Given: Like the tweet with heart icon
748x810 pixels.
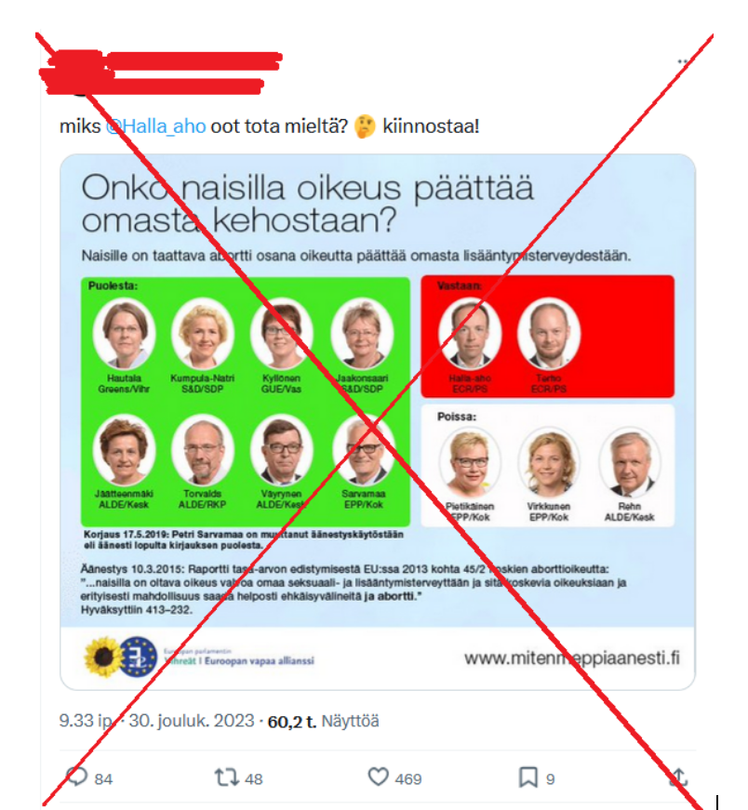Looking at the screenshot, I should tap(379, 777).
